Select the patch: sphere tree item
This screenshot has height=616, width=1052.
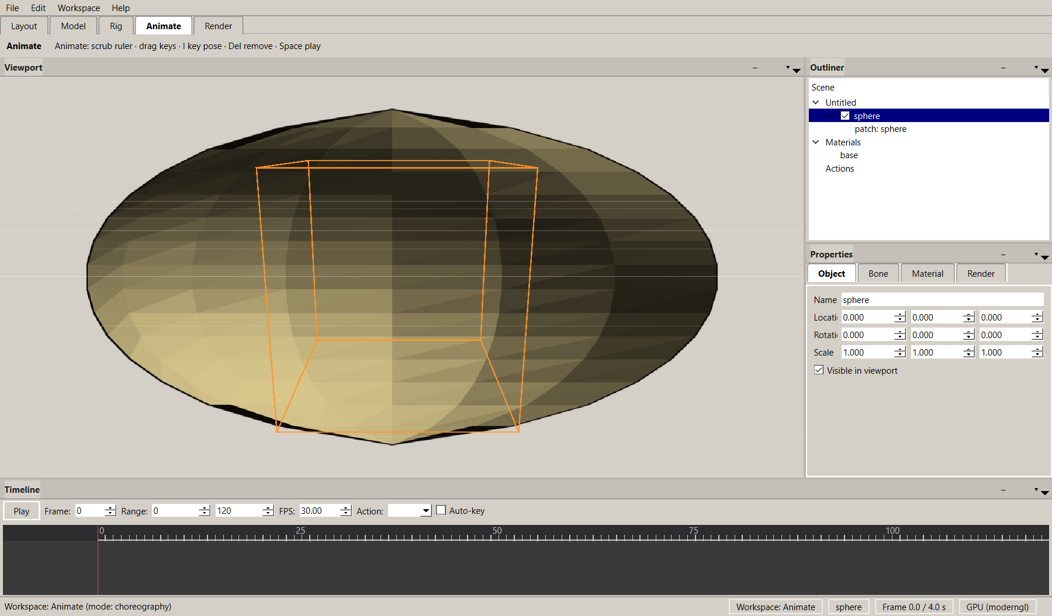(x=880, y=129)
